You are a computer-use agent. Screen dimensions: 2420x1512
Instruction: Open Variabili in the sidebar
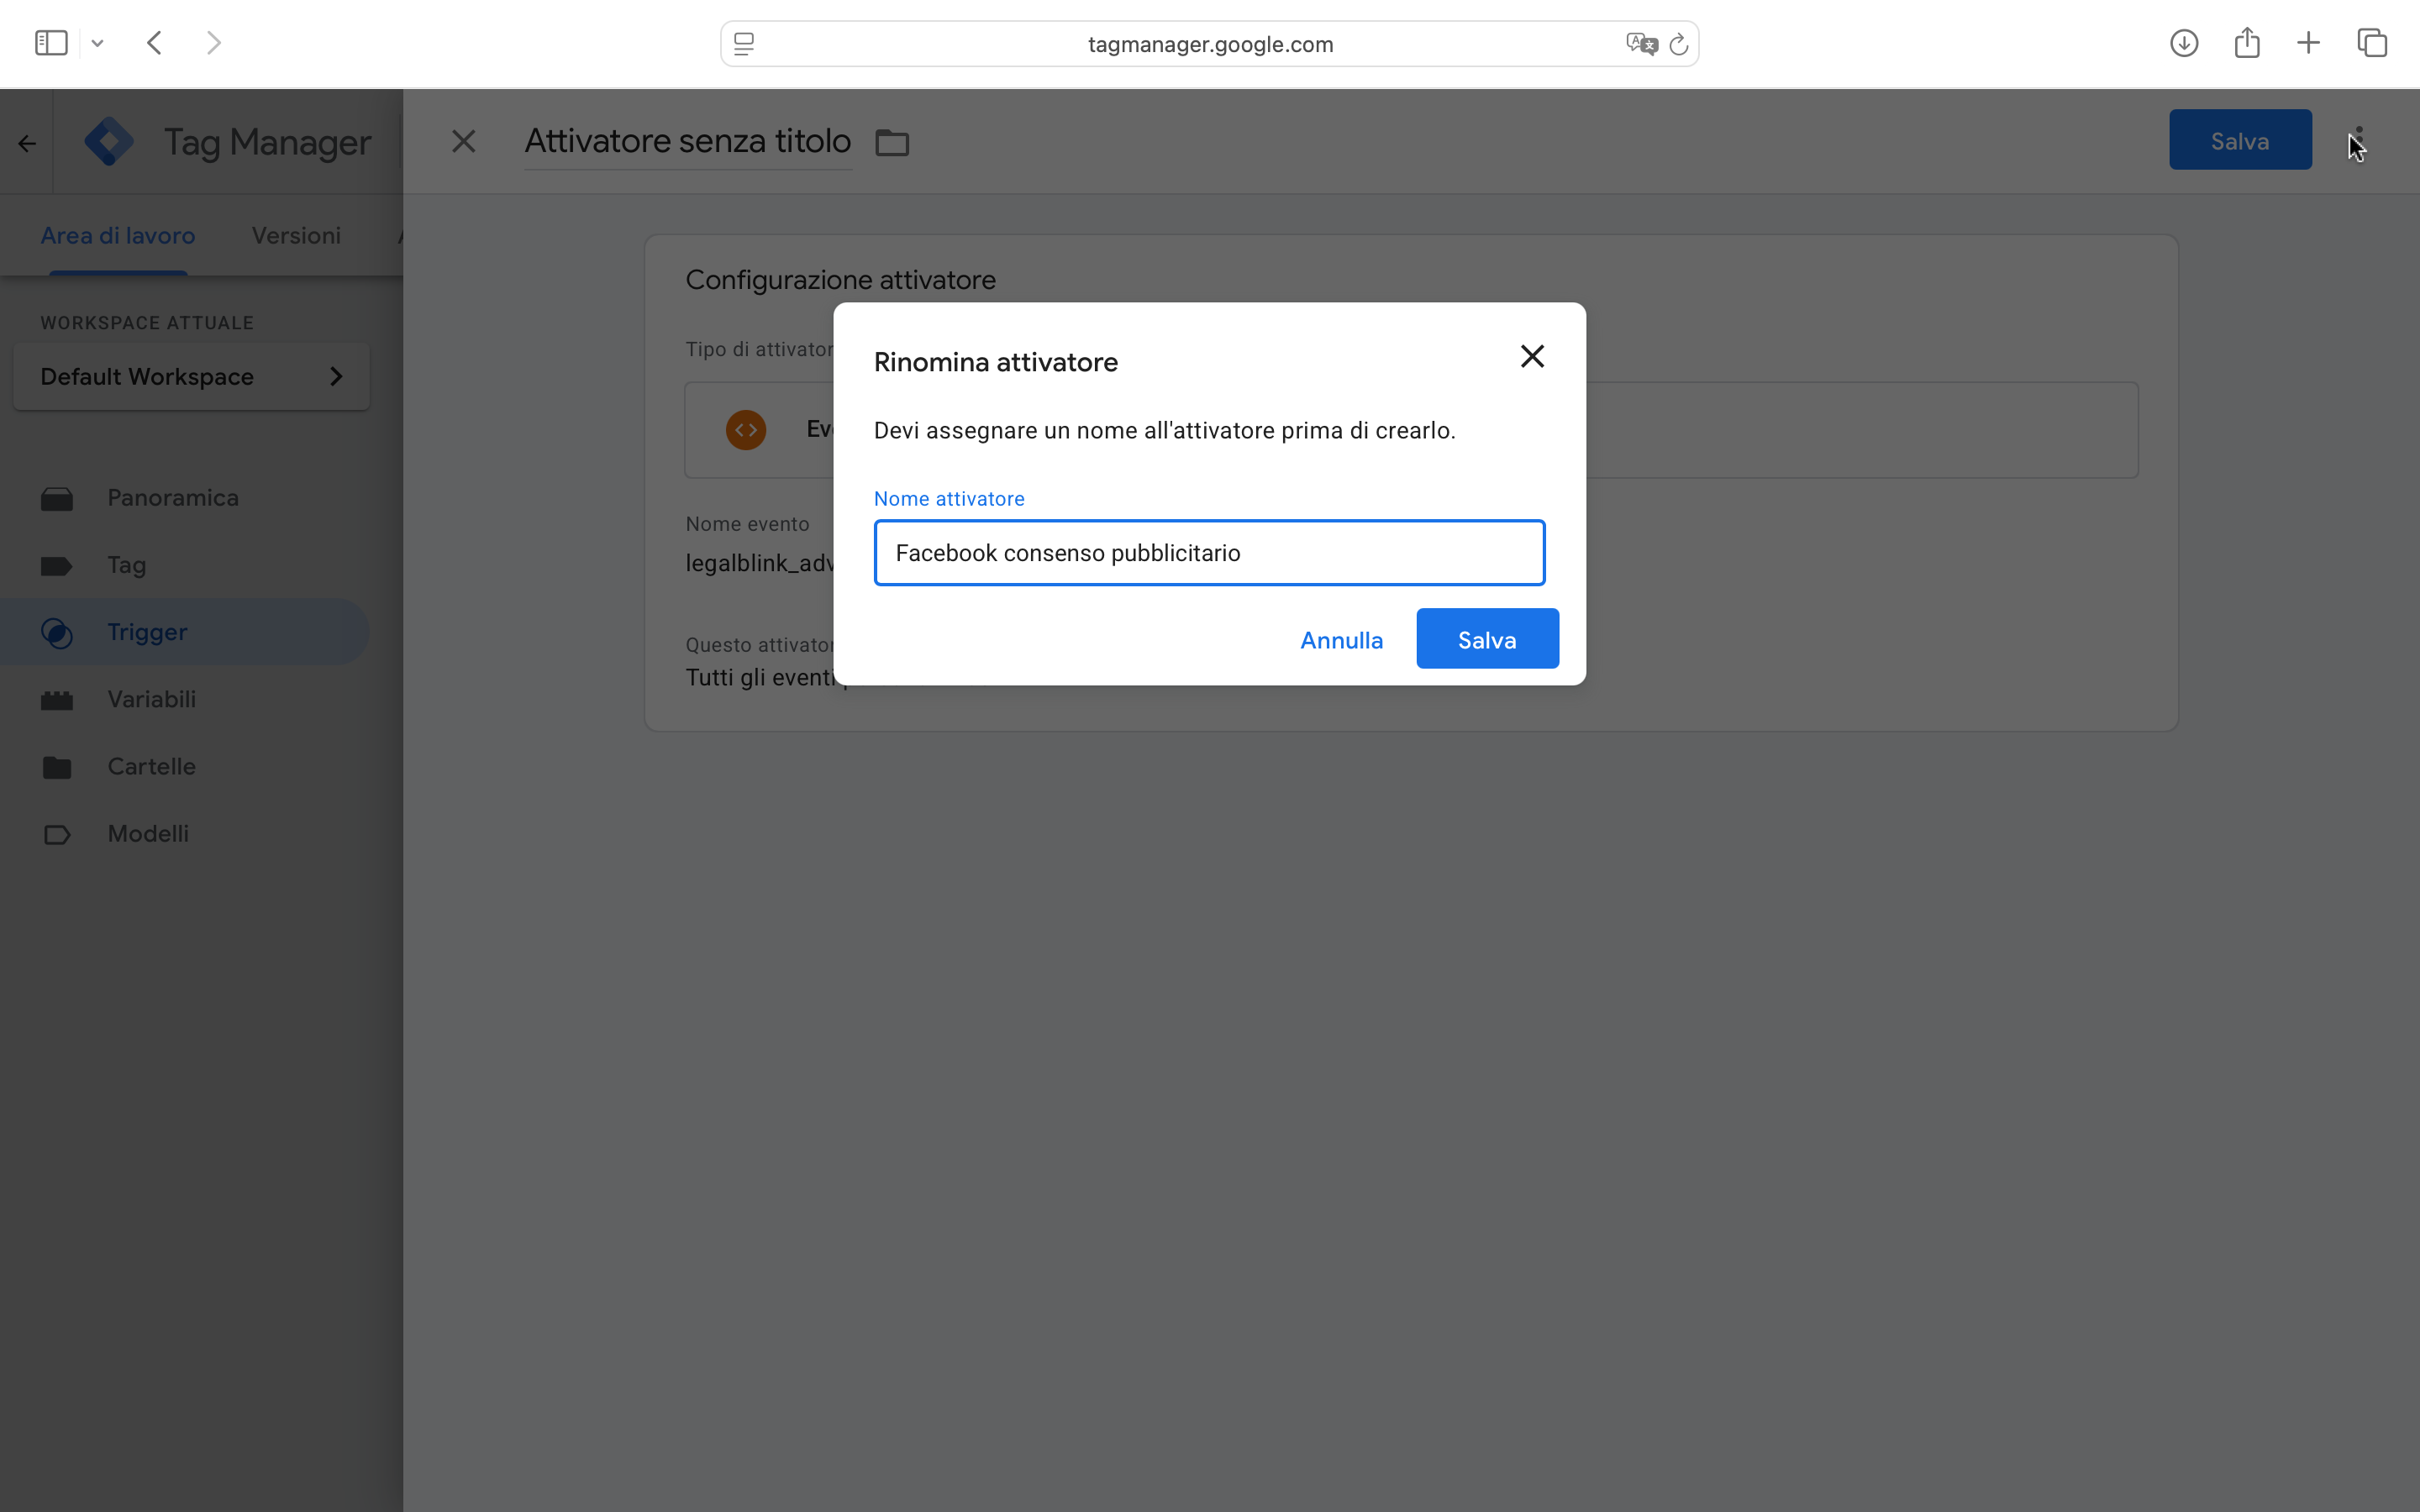pyautogui.click(x=151, y=699)
